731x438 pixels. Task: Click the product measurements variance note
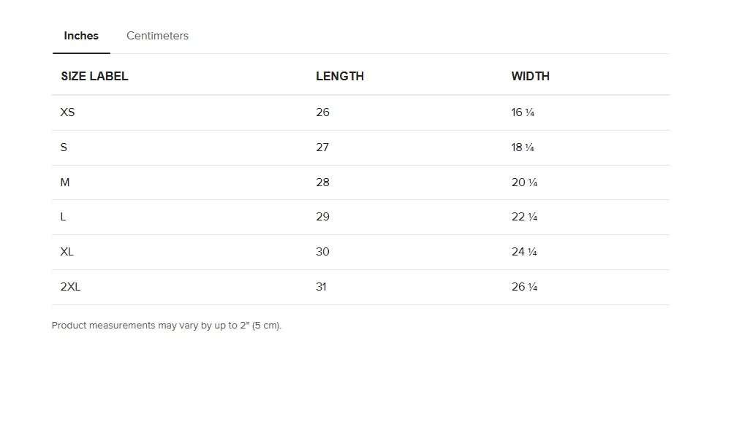pos(167,326)
